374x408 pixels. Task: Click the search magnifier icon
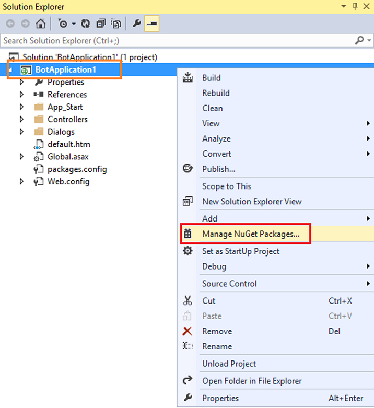click(359, 40)
